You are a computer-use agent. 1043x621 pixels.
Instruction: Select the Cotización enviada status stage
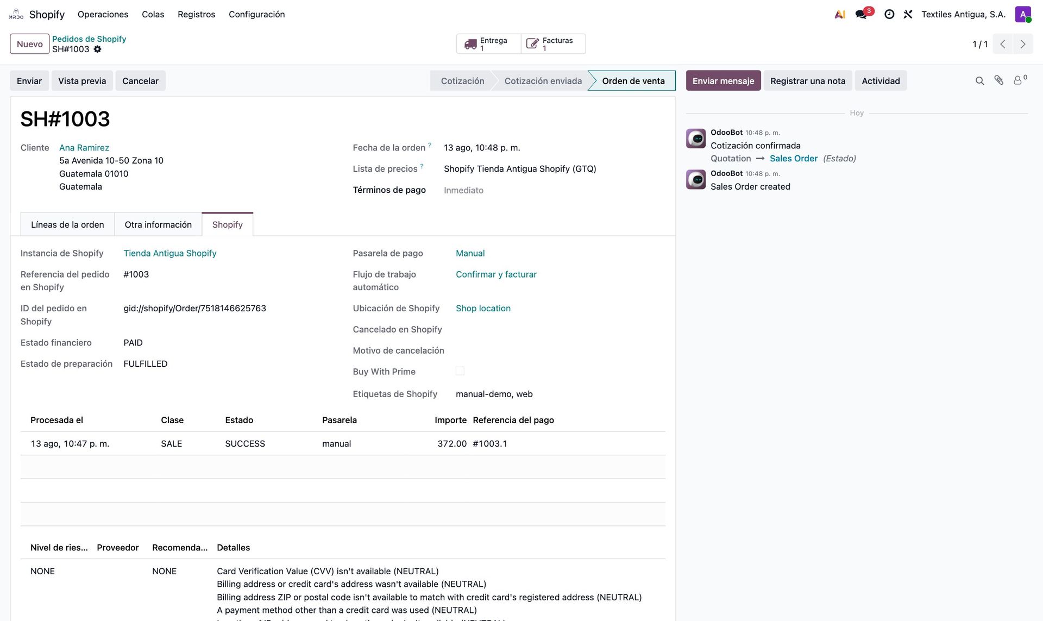pos(543,81)
